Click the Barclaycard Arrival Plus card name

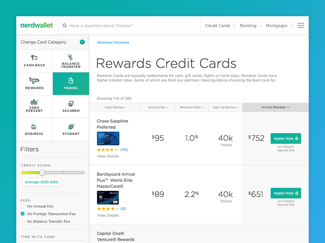tap(116, 180)
